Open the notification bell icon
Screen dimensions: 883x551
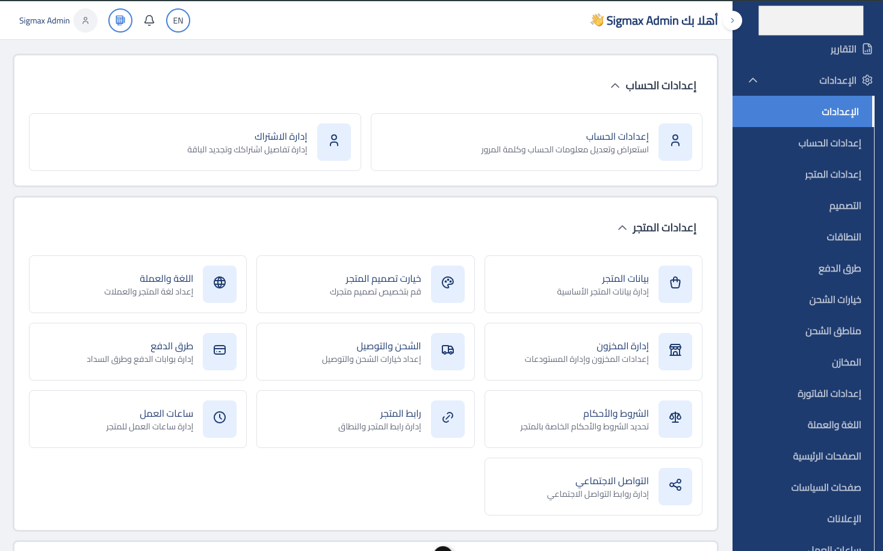tap(149, 20)
